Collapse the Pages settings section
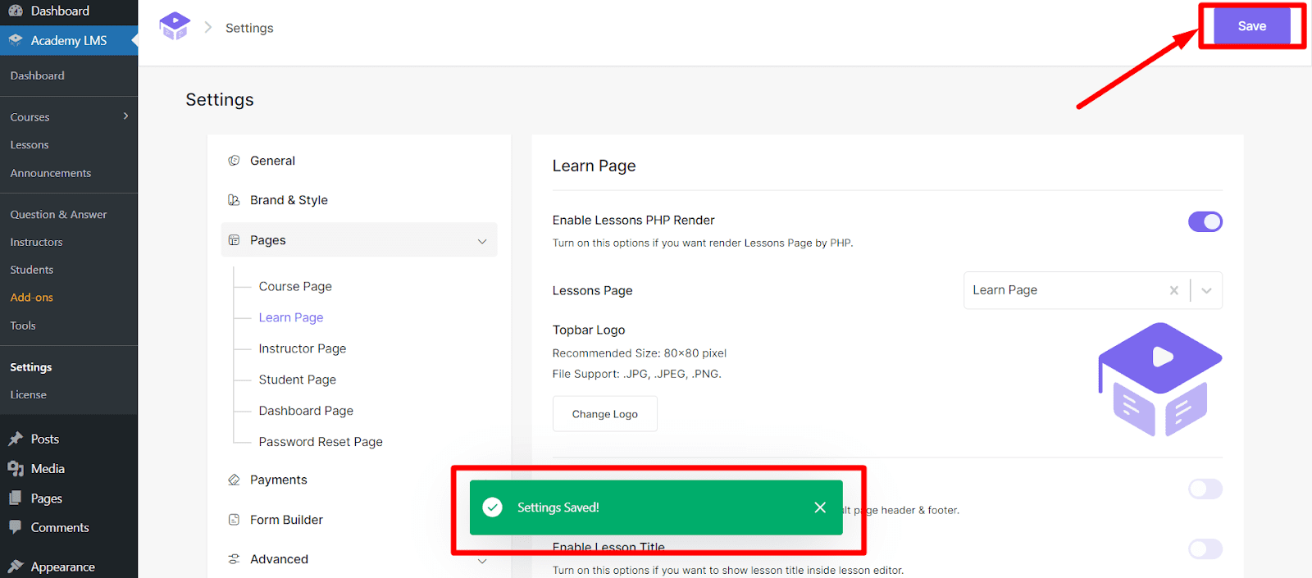The height and width of the screenshot is (578, 1312). point(481,241)
